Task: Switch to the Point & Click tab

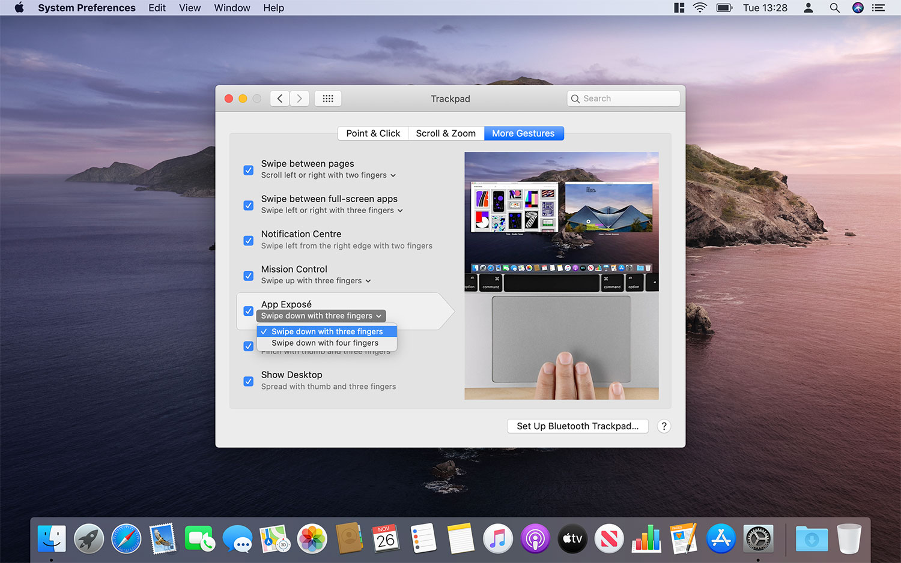Action: pyautogui.click(x=373, y=133)
